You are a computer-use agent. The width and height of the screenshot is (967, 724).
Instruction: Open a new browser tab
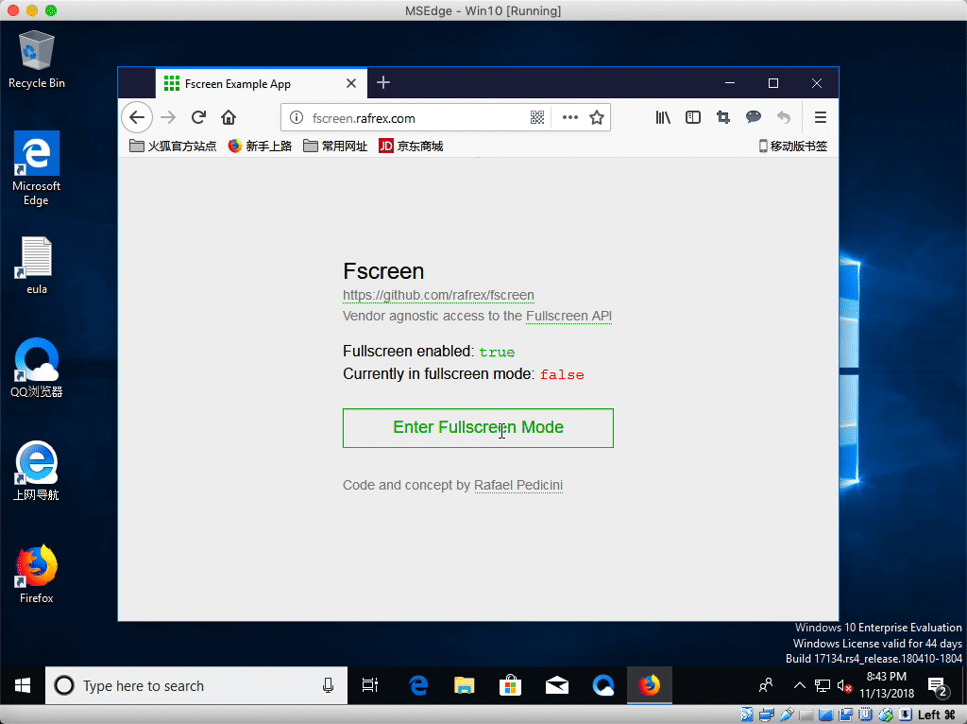[x=382, y=83]
